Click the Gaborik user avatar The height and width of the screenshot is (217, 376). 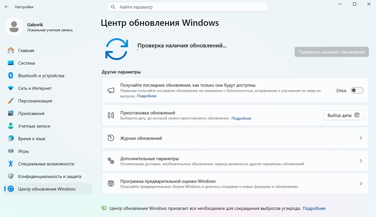tap(14, 27)
